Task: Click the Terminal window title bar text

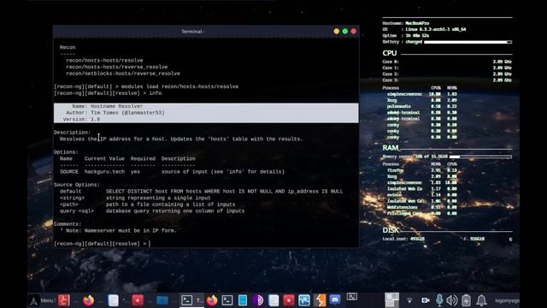Action: (x=192, y=32)
